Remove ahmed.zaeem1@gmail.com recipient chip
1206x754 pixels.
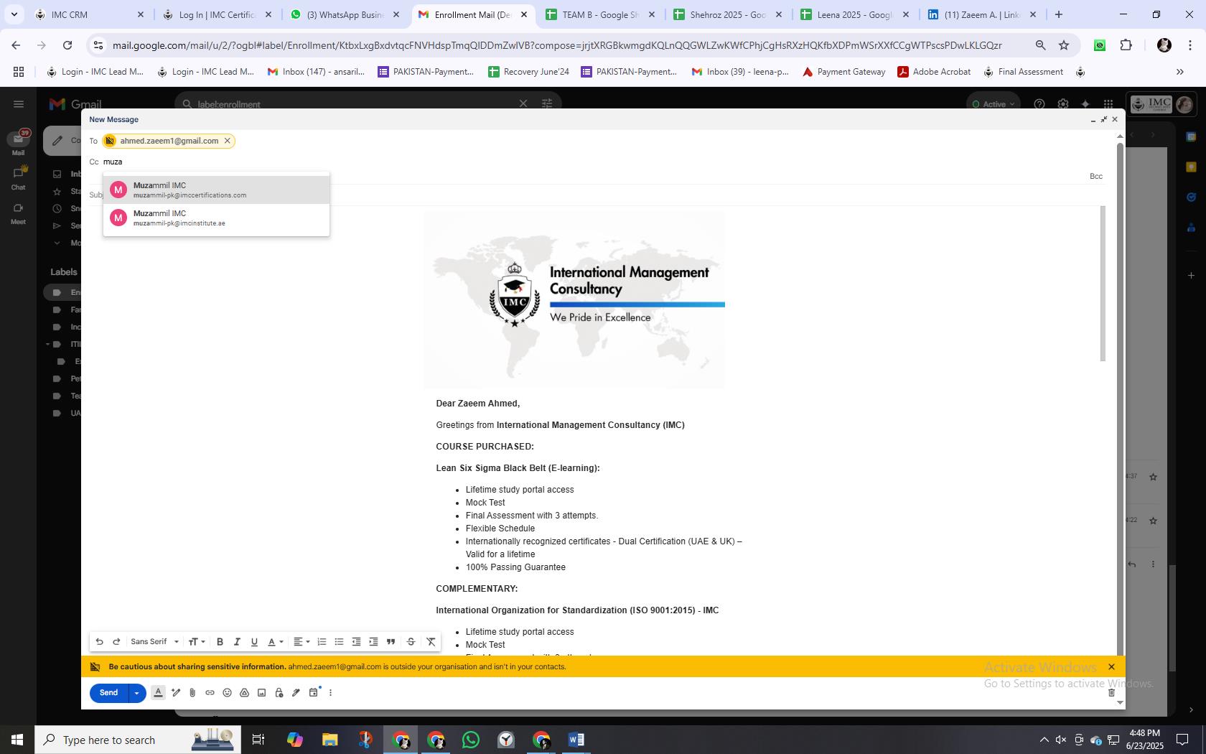point(227,141)
